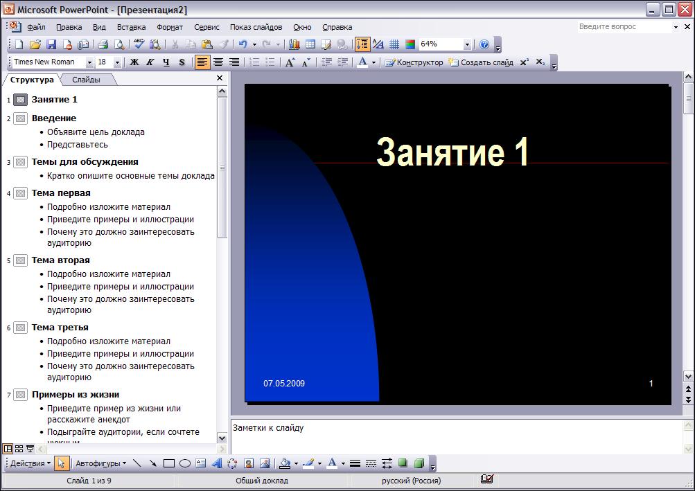Close the outline pane with X
The height and width of the screenshot is (491, 695).
point(220,78)
